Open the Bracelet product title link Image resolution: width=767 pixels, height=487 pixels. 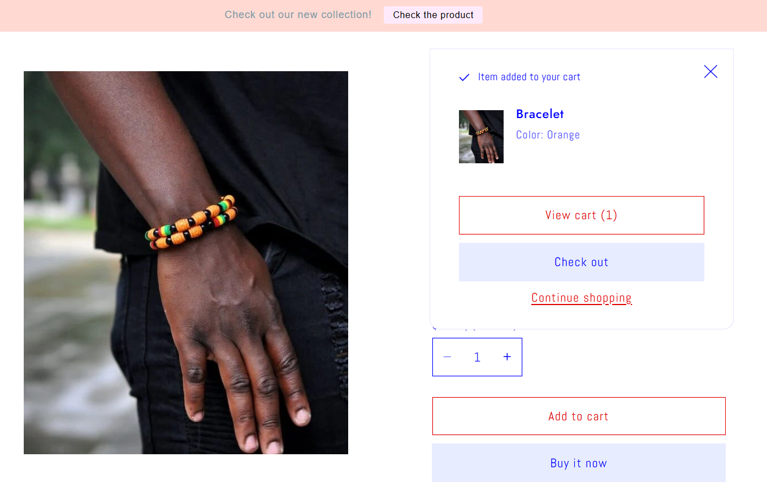tap(540, 114)
